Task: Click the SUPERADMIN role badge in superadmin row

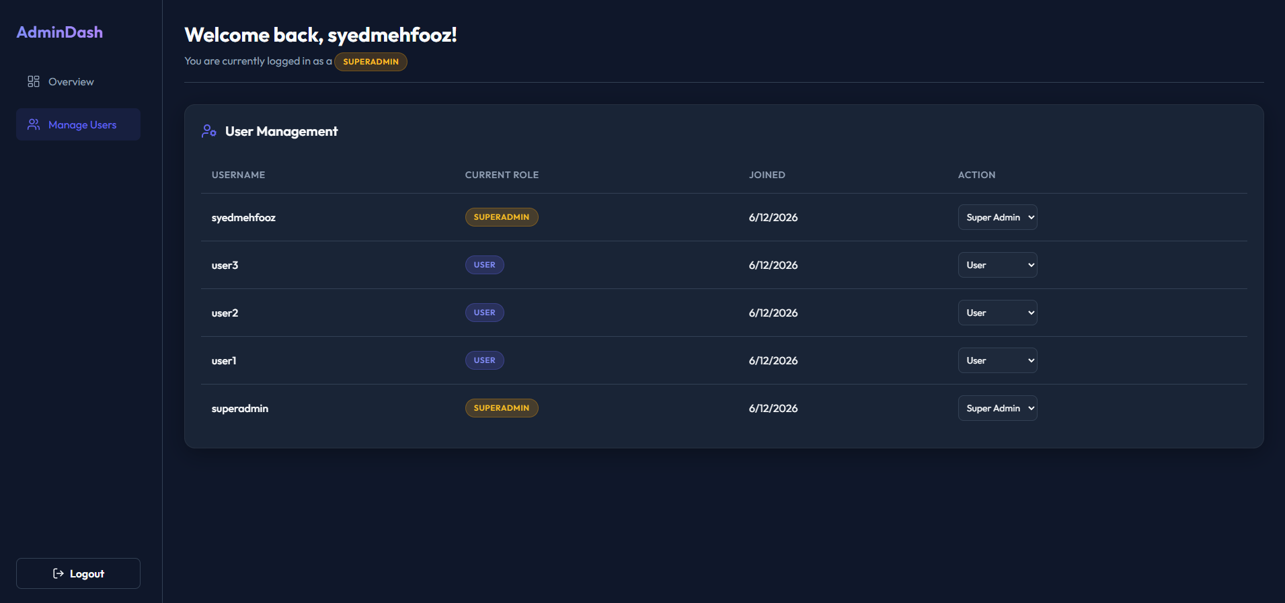Action: click(x=502, y=408)
